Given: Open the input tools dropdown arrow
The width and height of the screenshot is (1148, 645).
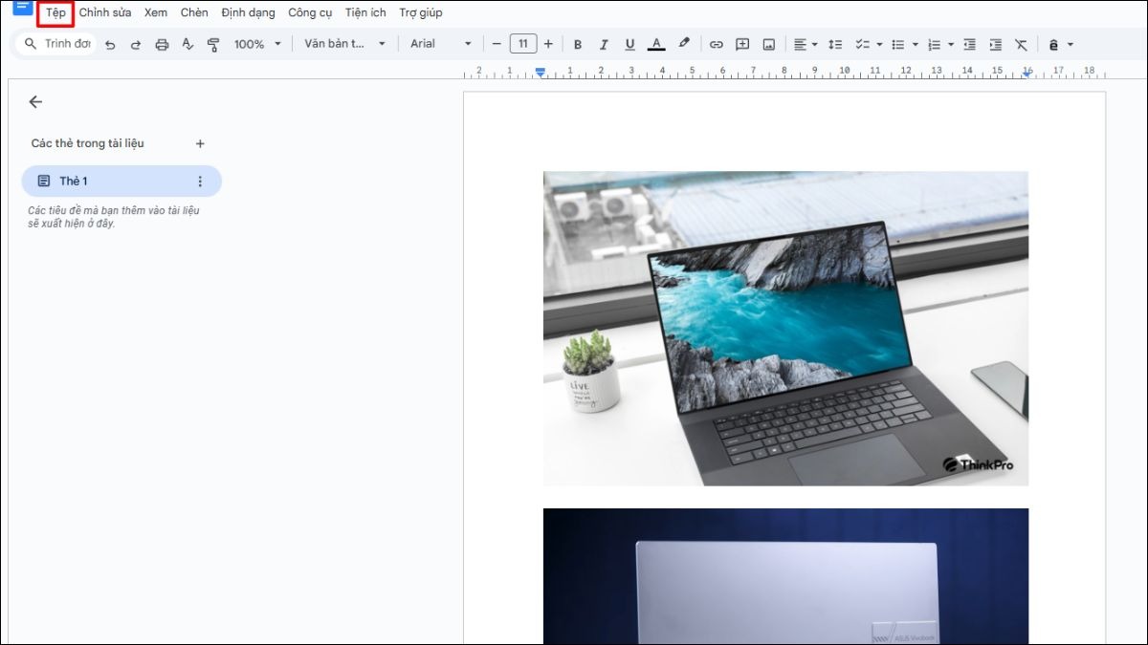Looking at the screenshot, I should point(1071,44).
